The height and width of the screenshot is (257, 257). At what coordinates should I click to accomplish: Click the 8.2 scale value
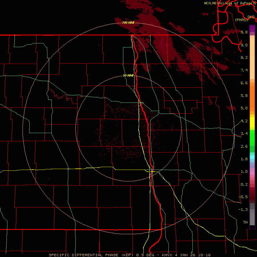click(244, 57)
